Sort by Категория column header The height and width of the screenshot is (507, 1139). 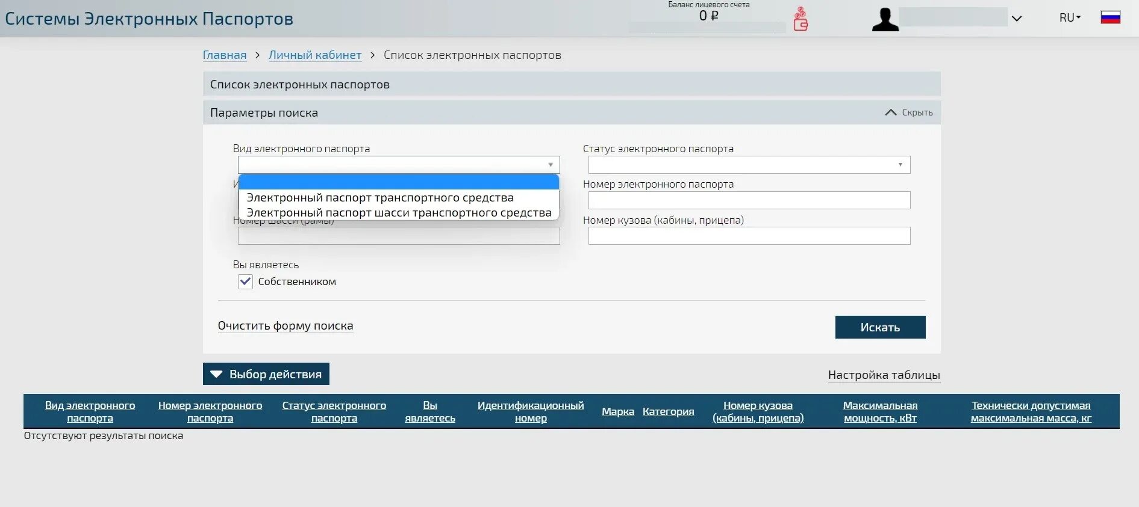[669, 411]
